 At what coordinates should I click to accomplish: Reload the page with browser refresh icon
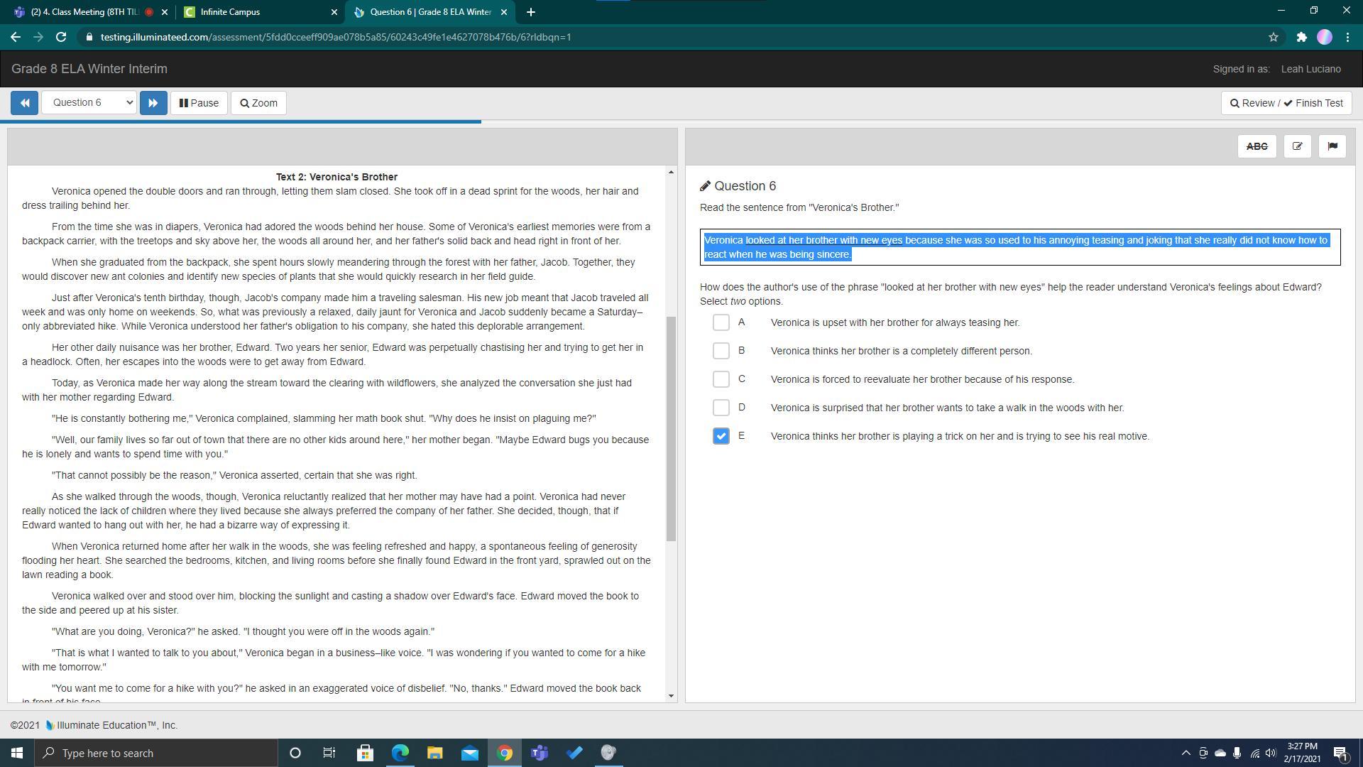click(x=61, y=37)
